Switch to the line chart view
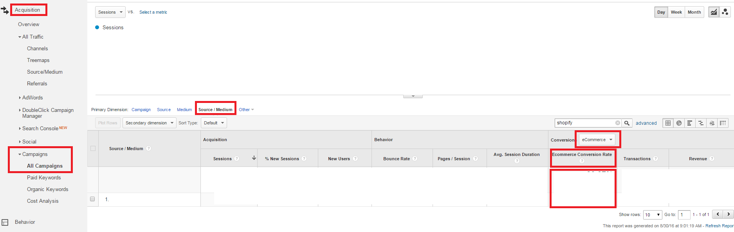The height and width of the screenshot is (232, 734). coord(714,12)
